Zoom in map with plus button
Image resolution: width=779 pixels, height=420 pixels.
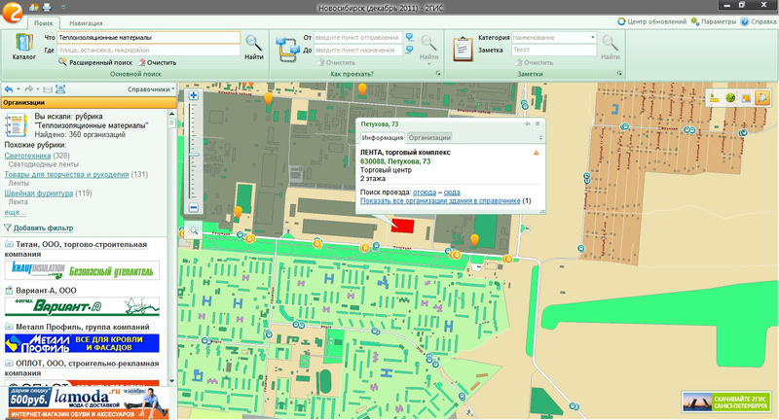[x=193, y=95]
